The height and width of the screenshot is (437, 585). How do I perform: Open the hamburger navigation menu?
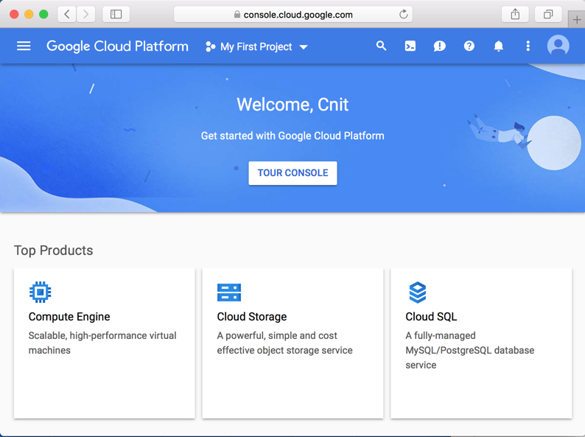[x=24, y=46]
